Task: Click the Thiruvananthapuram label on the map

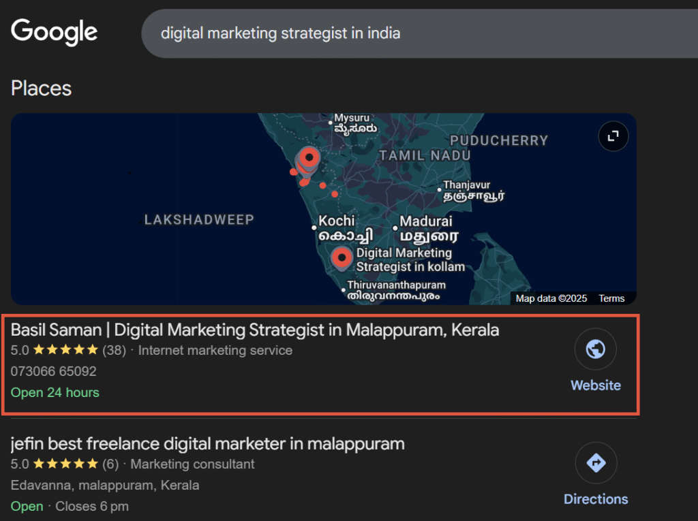Action: click(396, 285)
